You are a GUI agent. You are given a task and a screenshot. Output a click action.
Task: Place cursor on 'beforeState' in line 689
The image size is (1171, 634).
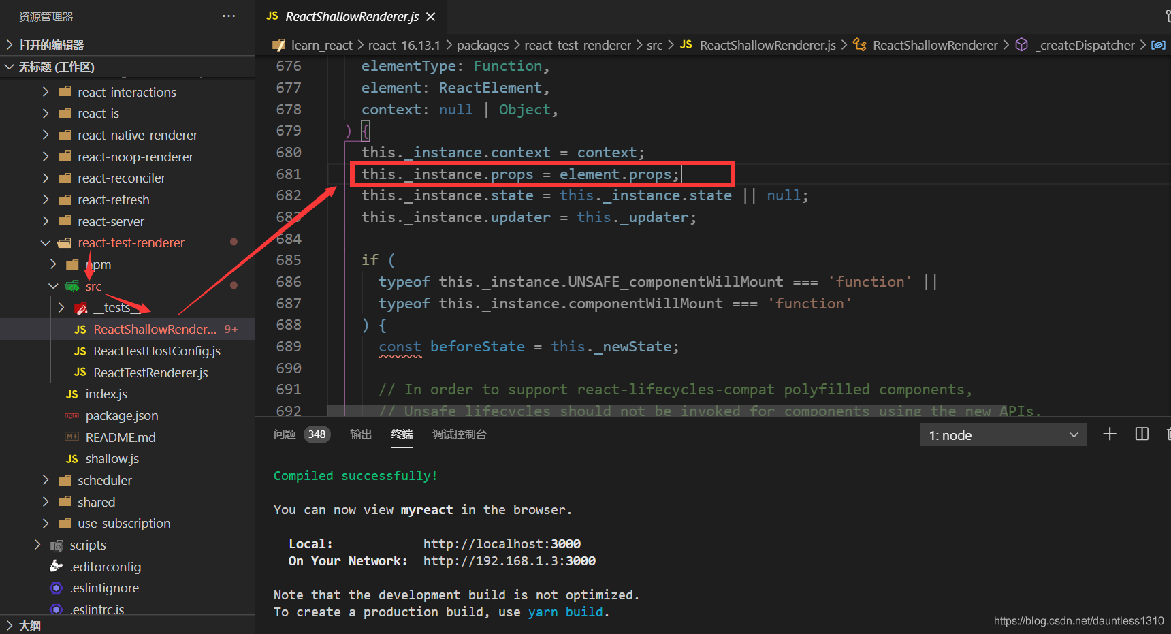[x=477, y=347]
